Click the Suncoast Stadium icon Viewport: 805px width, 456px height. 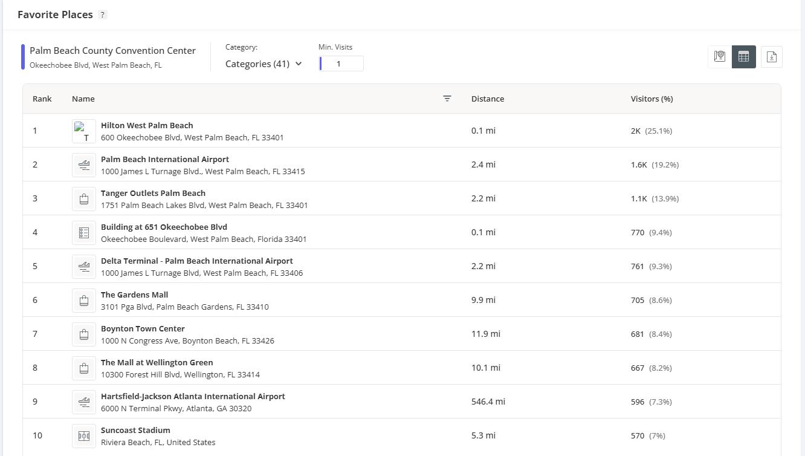(84, 435)
